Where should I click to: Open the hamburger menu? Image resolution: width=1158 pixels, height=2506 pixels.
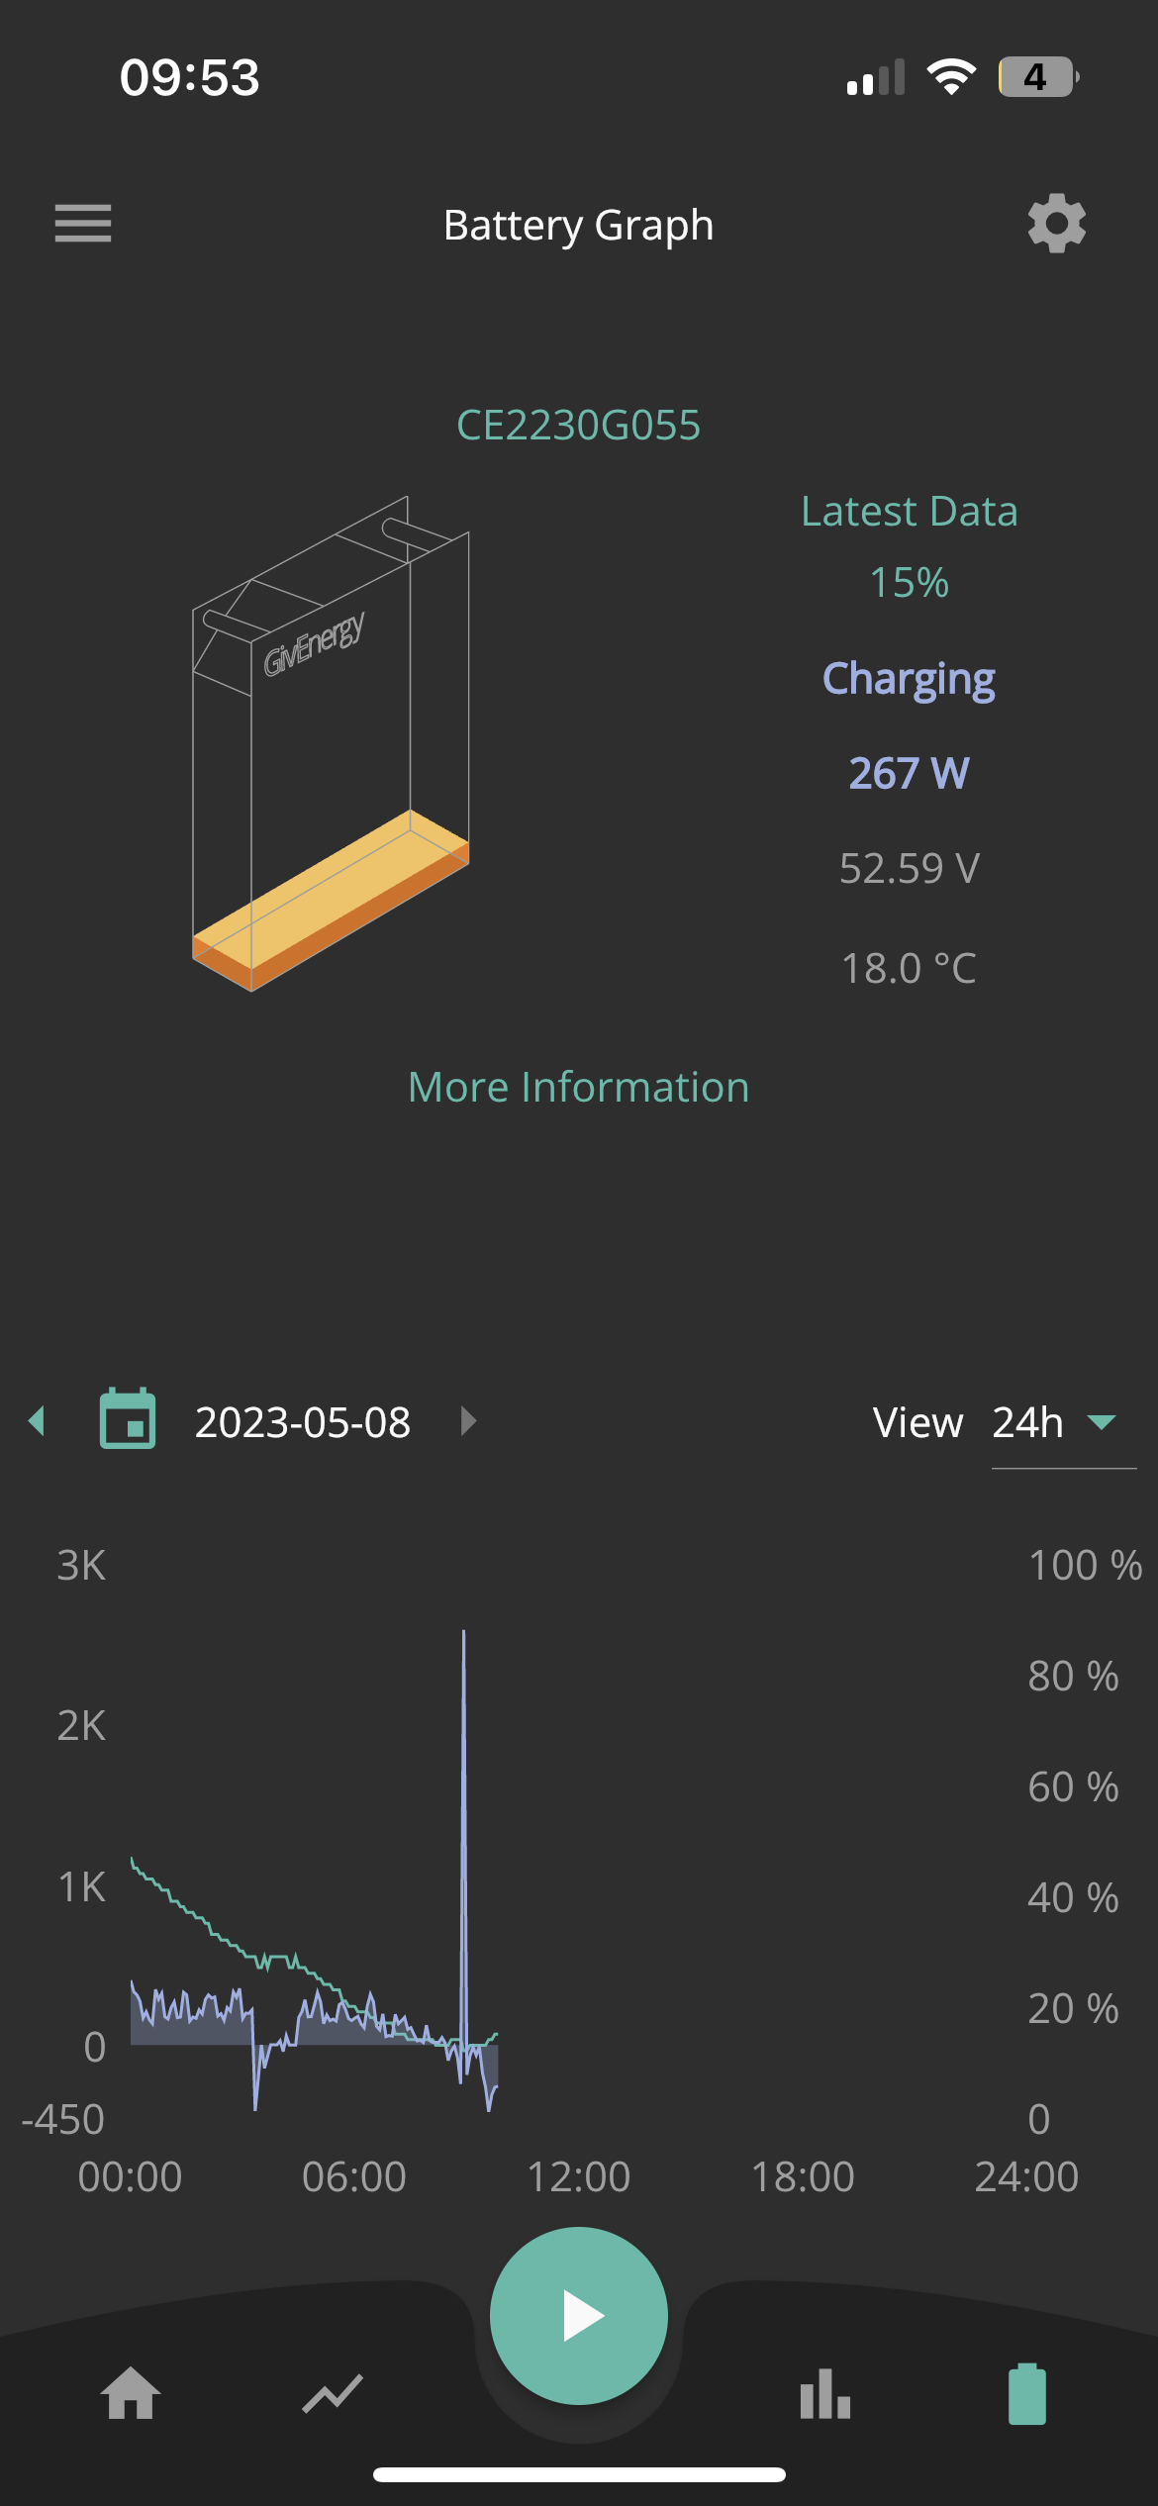pyautogui.click(x=83, y=224)
